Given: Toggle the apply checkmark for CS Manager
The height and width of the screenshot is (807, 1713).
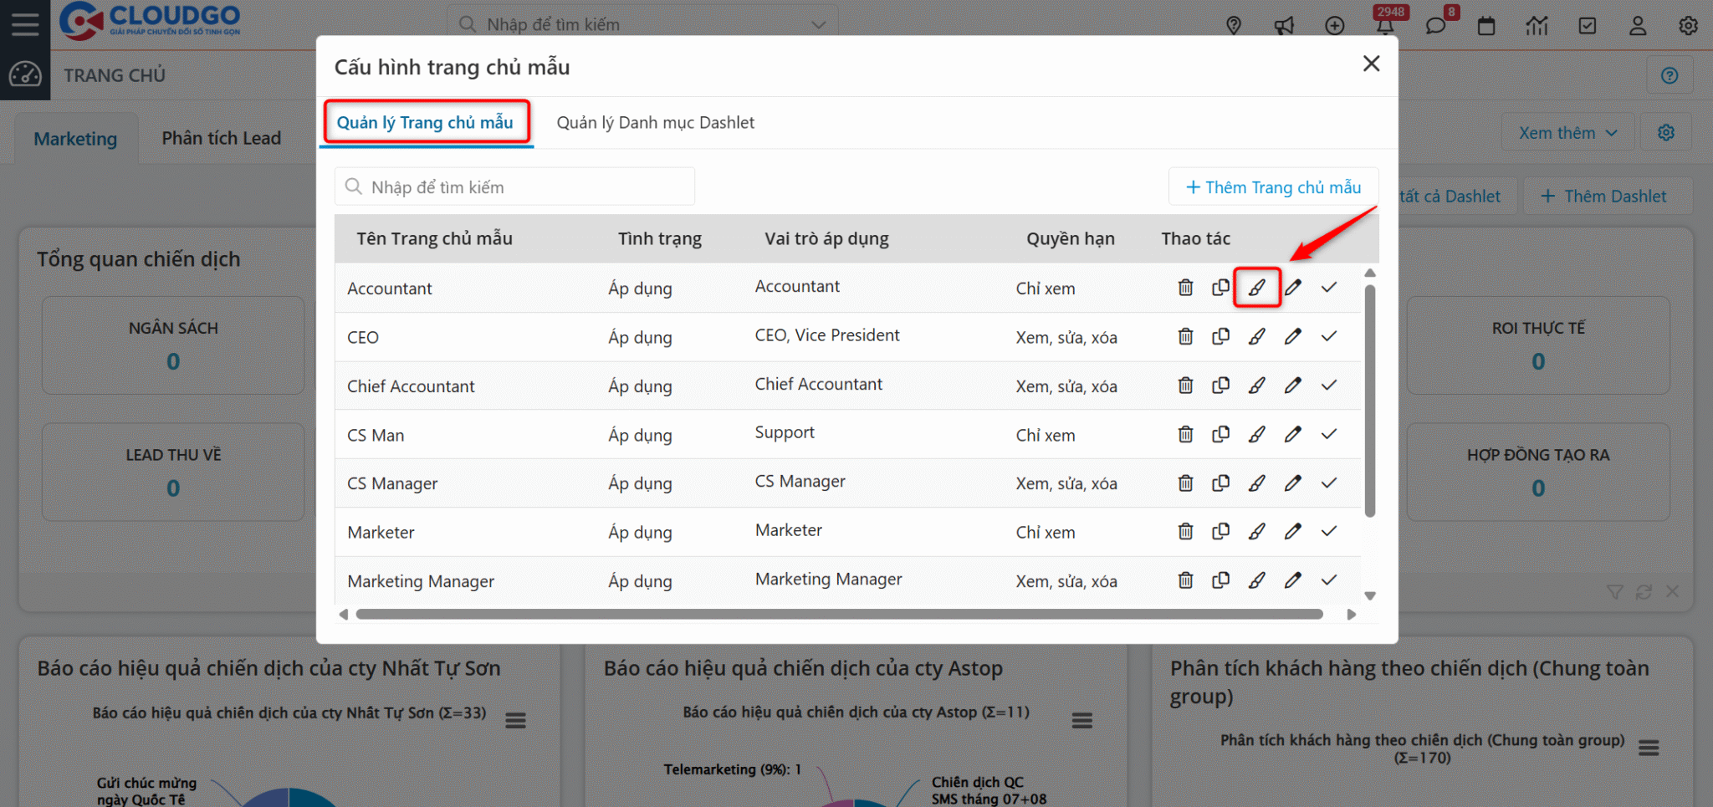Looking at the screenshot, I should click(1329, 483).
